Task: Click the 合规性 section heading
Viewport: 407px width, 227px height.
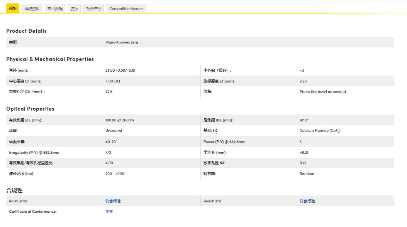Action: (x=14, y=190)
